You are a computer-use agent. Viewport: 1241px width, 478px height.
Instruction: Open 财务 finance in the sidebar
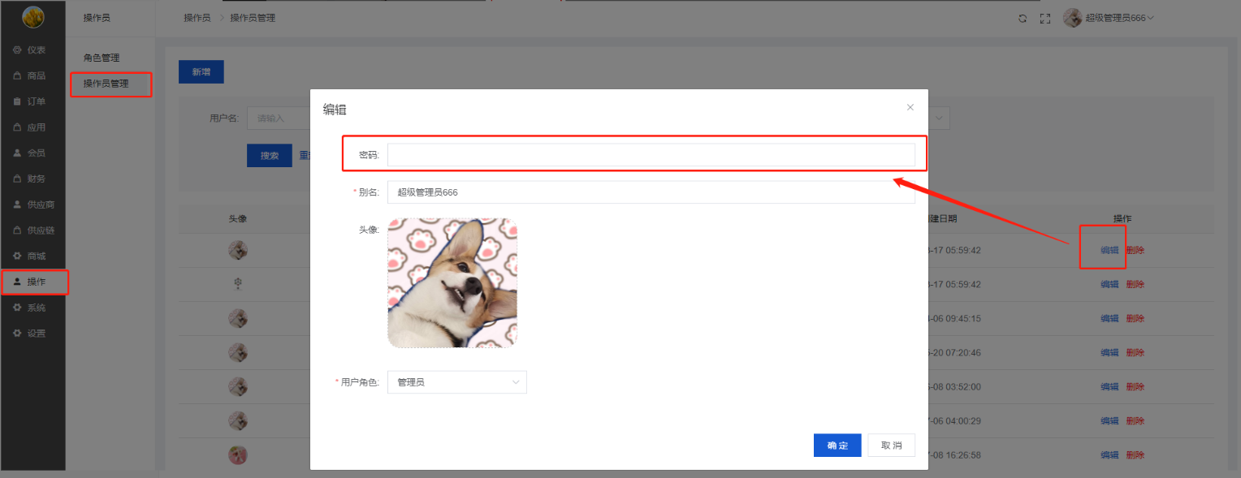[x=34, y=179]
